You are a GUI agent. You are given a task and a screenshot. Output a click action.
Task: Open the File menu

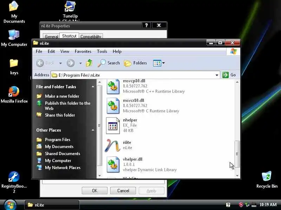pyautogui.click(x=39, y=51)
